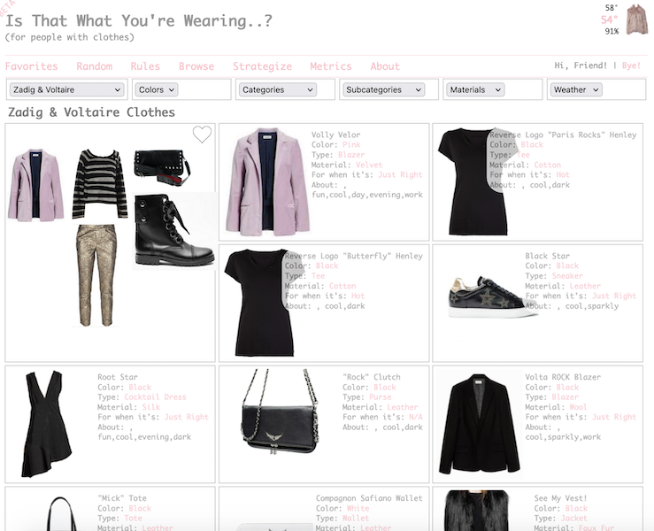Open the Materials dropdown
Screen dimensions: 654x531
475,89
